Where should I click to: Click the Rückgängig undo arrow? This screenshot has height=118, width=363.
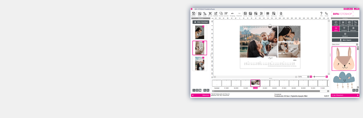[232, 14]
